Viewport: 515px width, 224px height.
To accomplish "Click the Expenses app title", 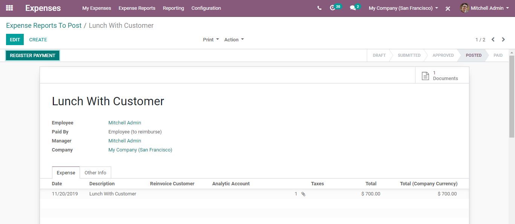I will (x=43, y=8).
